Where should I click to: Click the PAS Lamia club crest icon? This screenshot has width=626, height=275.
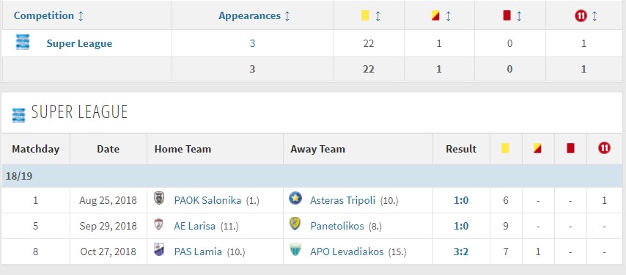pyautogui.click(x=159, y=250)
